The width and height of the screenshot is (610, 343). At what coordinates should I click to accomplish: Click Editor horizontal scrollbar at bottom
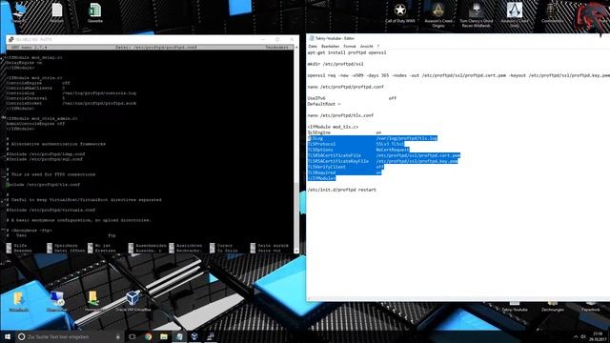[458, 298]
